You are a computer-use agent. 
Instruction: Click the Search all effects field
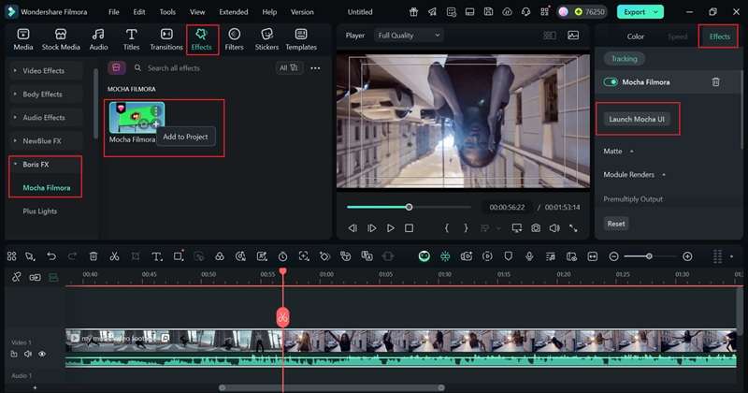click(x=200, y=68)
